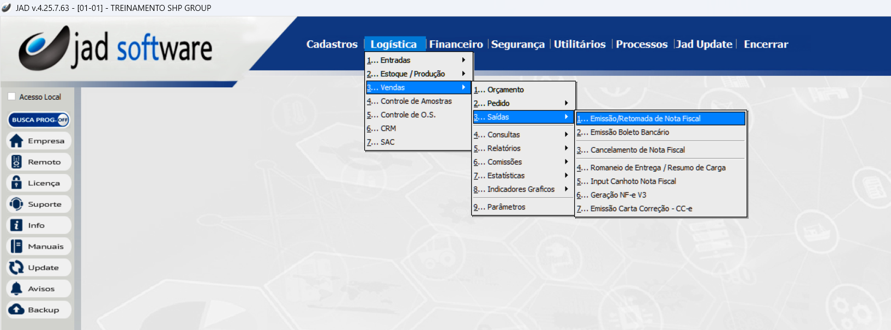The height and width of the screenshot is (330, 891).
Task: Enable the Acesso Local checkbox
Action: [11, 97]
